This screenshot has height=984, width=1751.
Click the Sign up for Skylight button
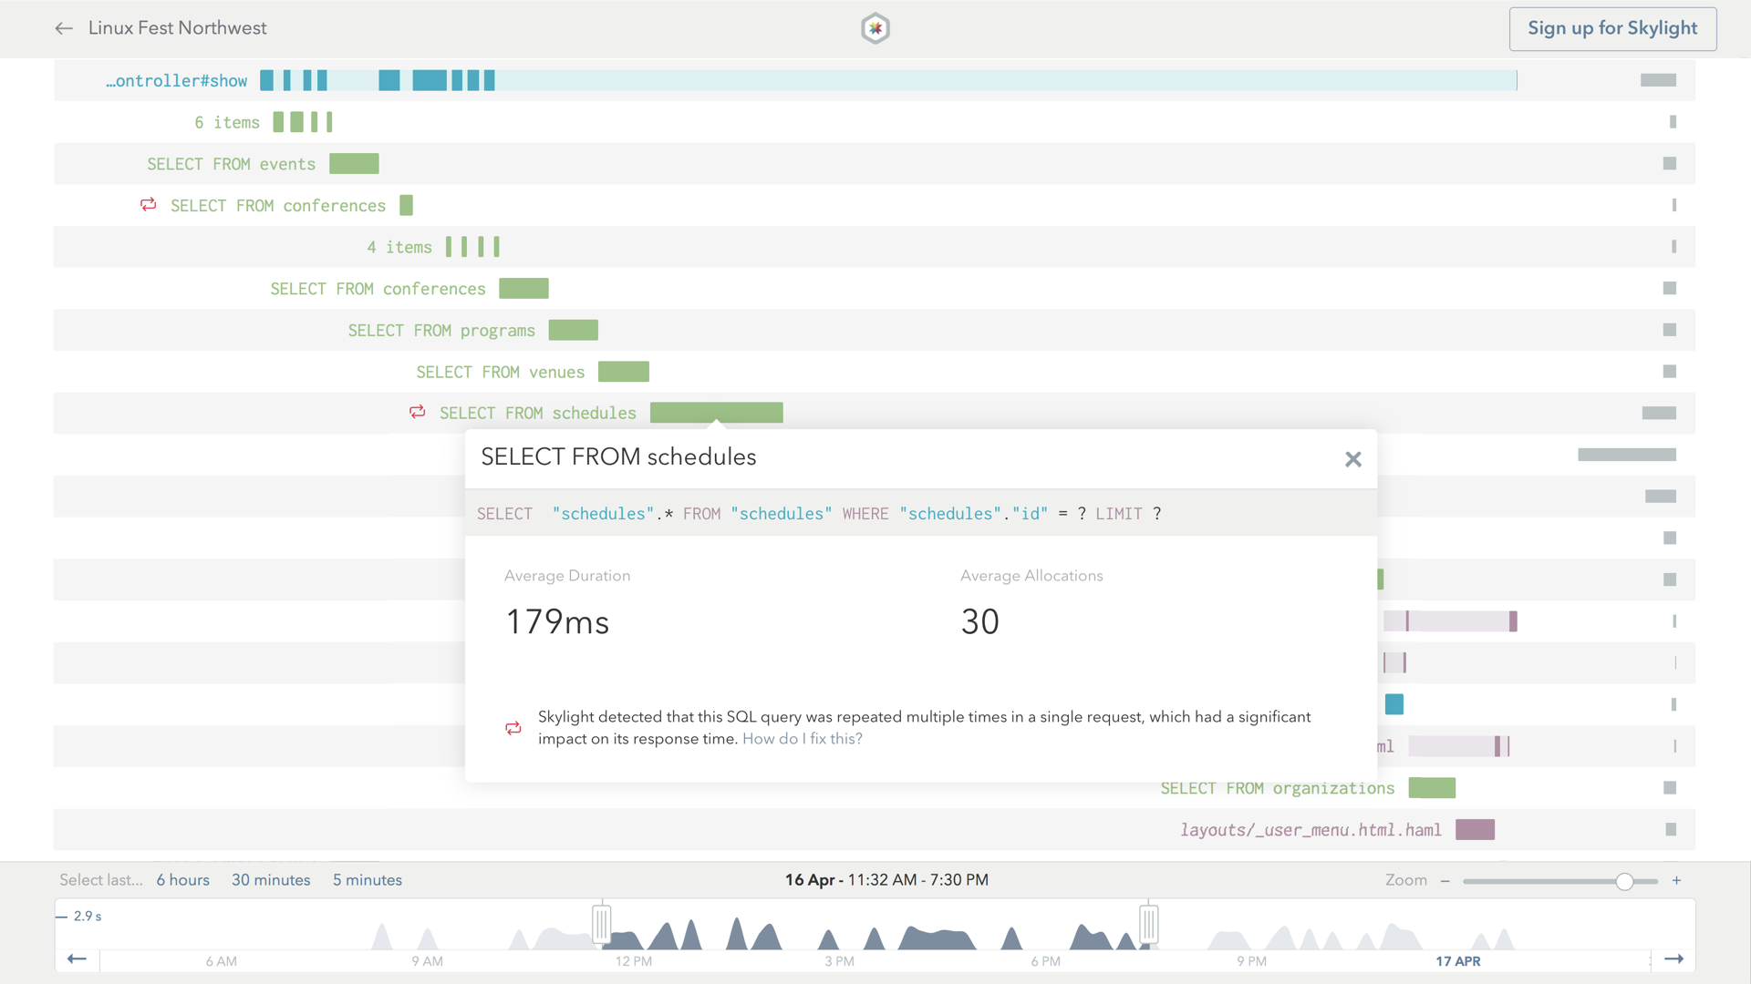pos(1612,28)
